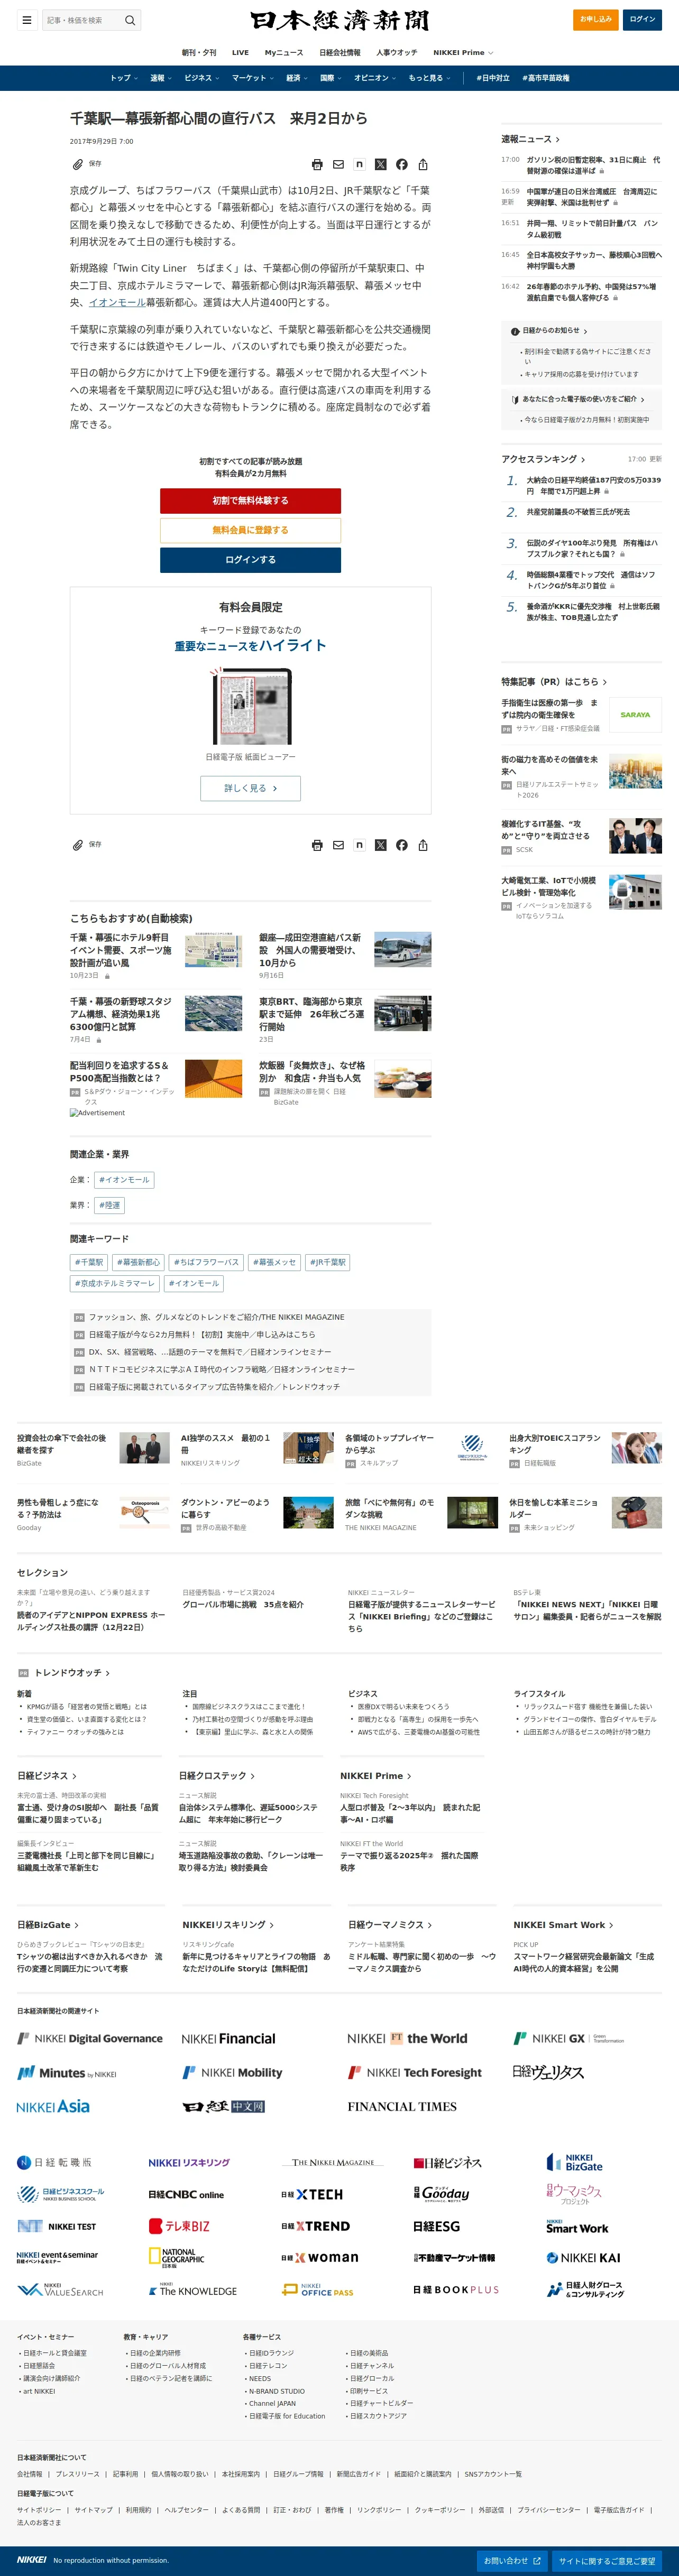Email article using bottom mail icon
This screenshot has height=2576, width=679.
pyautogui.click(x=338, y=845)
